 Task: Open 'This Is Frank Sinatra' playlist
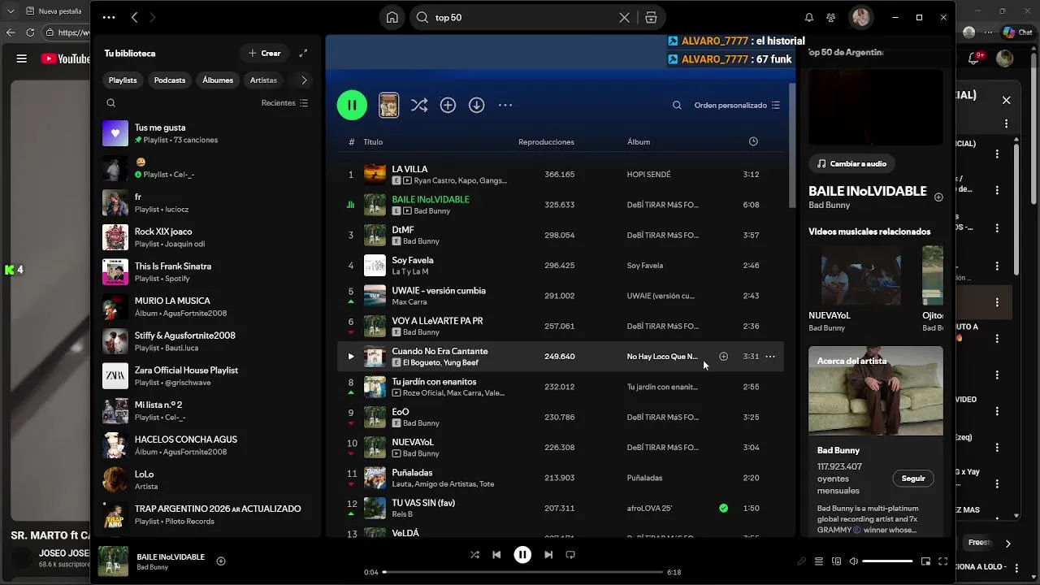click(207, 272)
